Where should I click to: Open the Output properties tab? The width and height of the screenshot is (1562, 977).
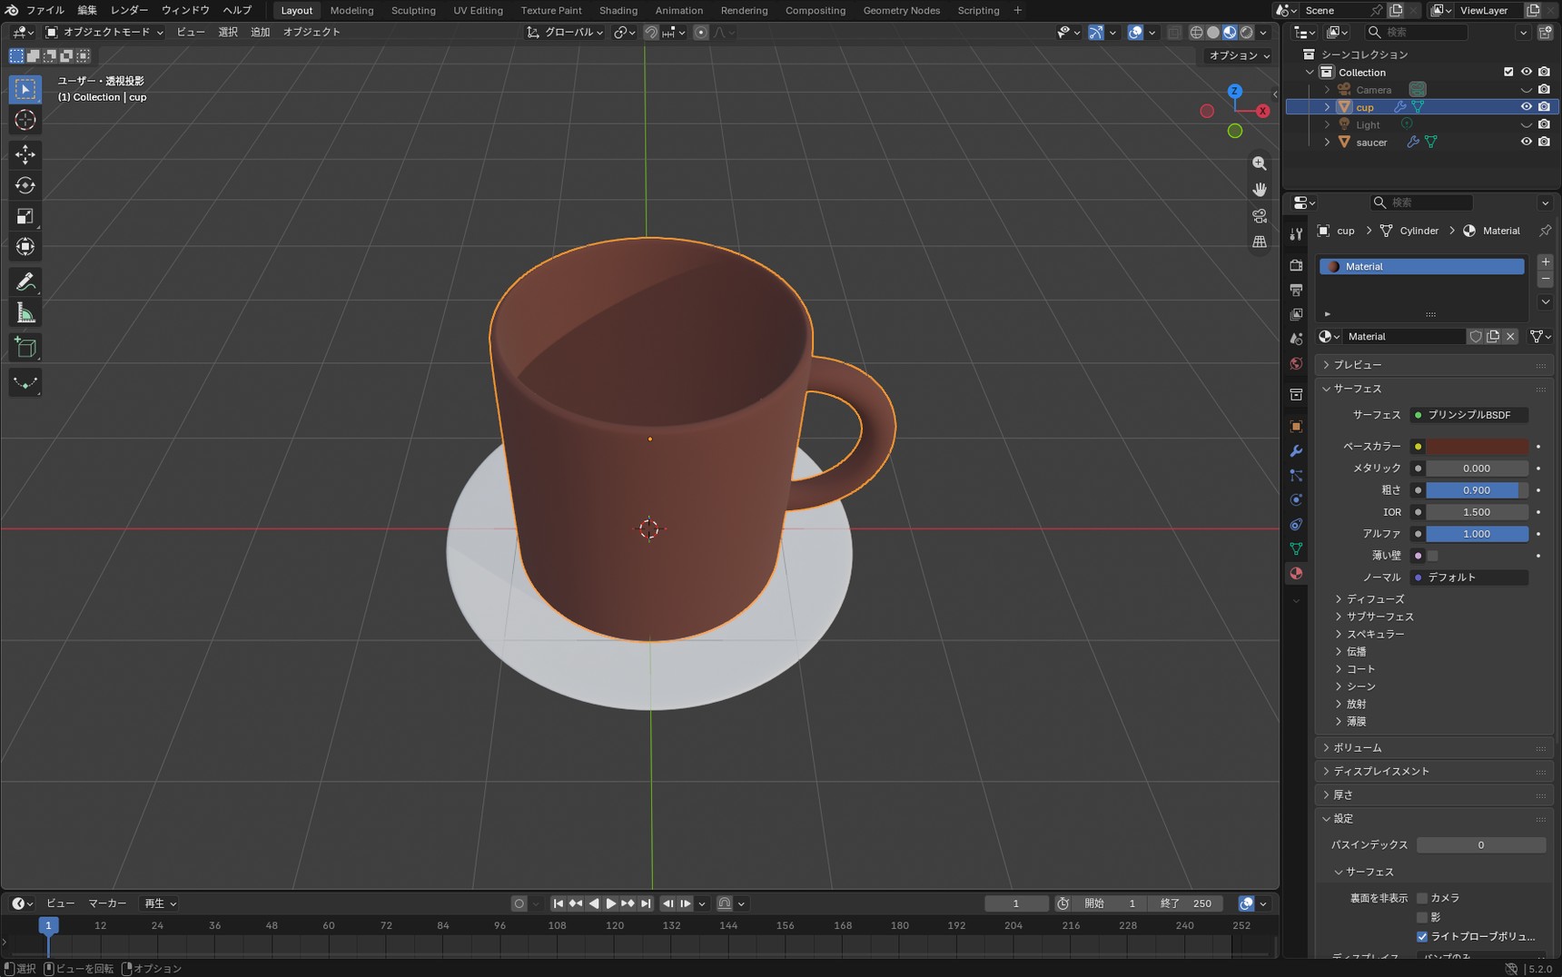tap(1296, 290)
